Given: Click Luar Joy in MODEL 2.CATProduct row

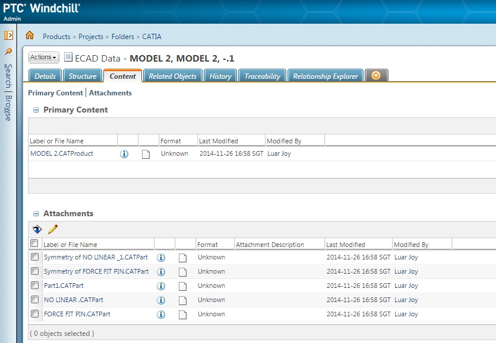Looking at the screenshot, I should [x=279, y=153].
